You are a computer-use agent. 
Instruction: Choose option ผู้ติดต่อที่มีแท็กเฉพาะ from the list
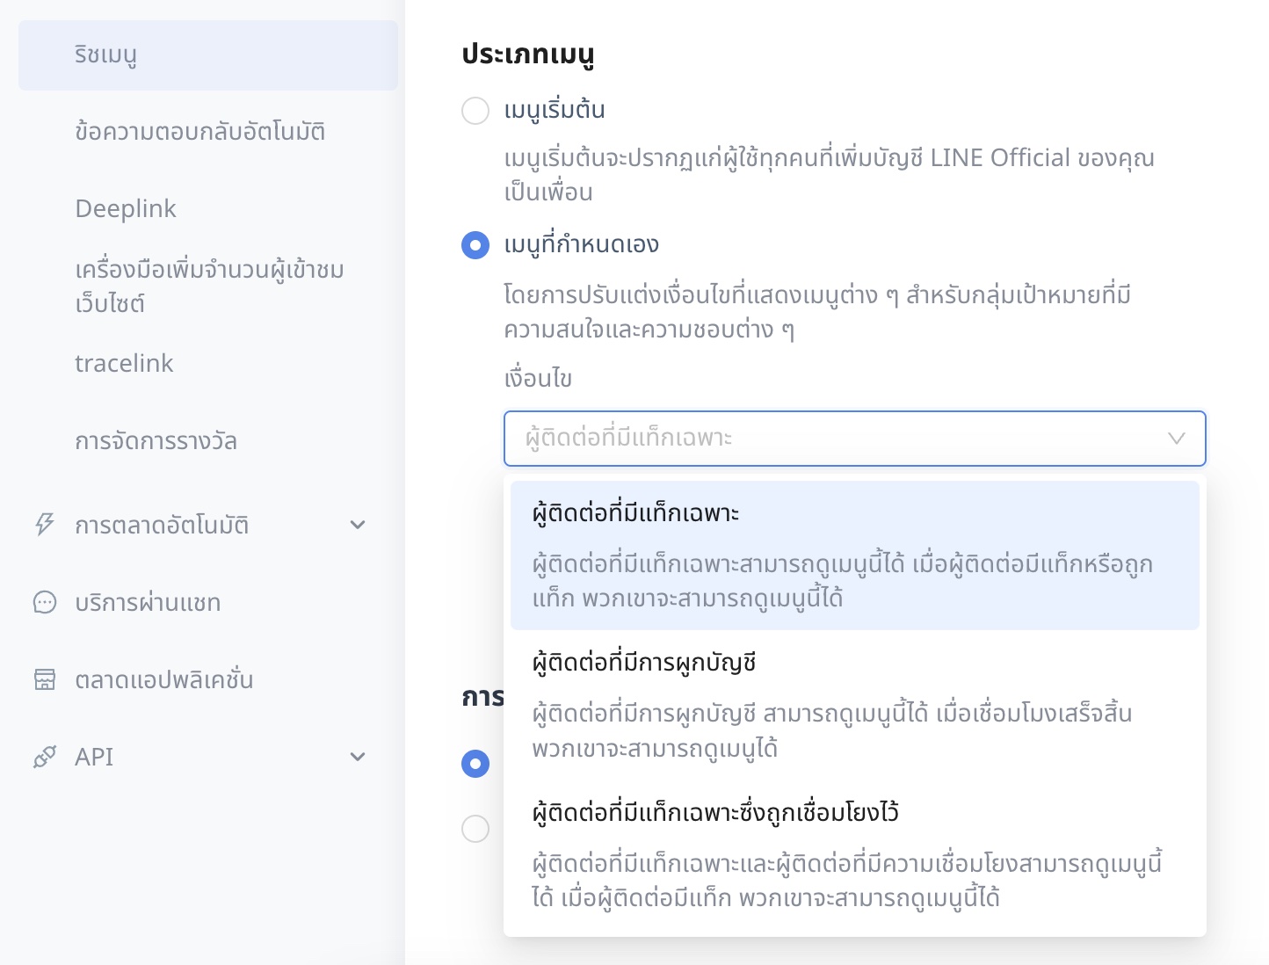click(x=855, y=555)
